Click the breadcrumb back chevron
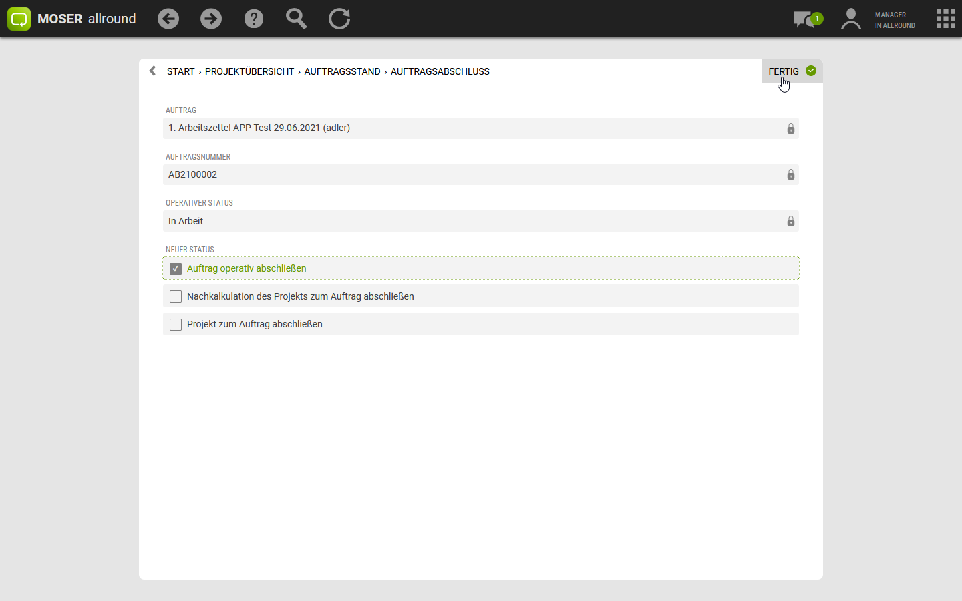 (152, 71)
